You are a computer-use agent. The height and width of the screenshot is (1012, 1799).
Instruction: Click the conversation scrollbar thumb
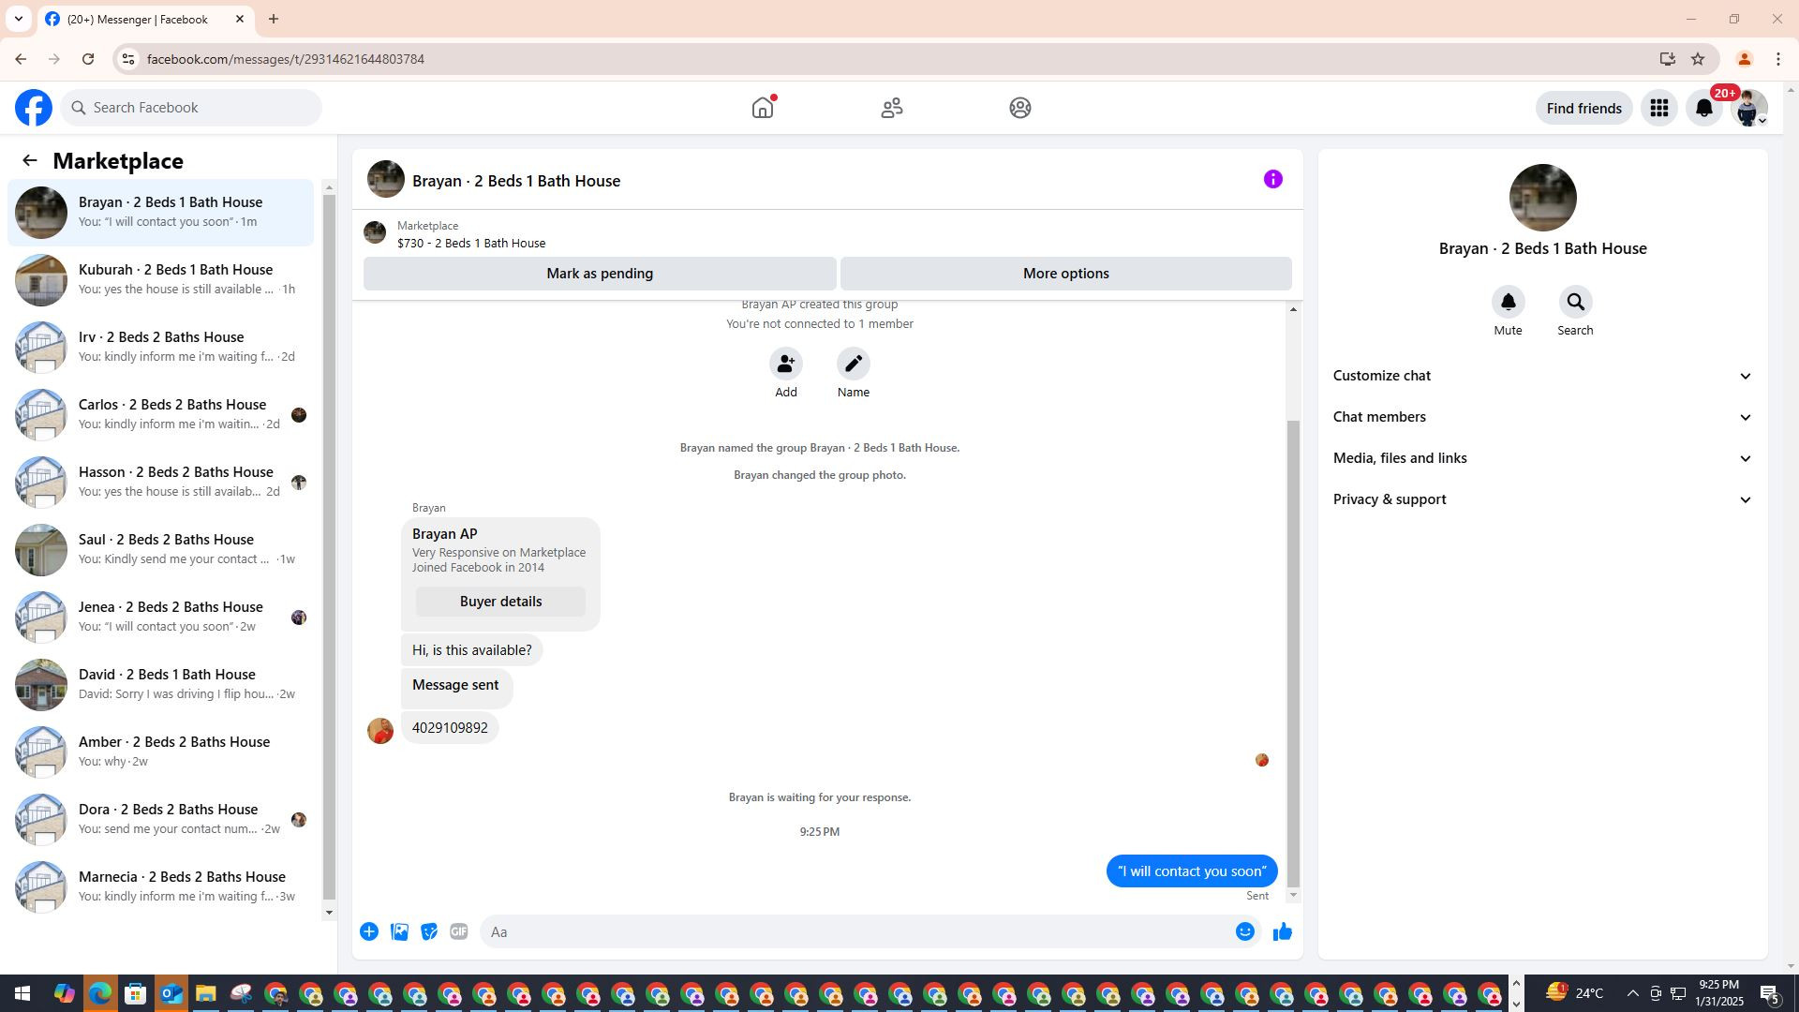pos(1294,653)
